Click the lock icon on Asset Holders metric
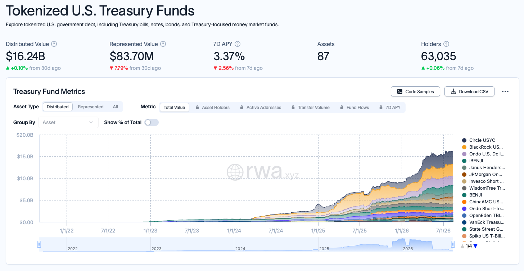The height and width of the screenshot is (271, 524). tap(198, 107)
